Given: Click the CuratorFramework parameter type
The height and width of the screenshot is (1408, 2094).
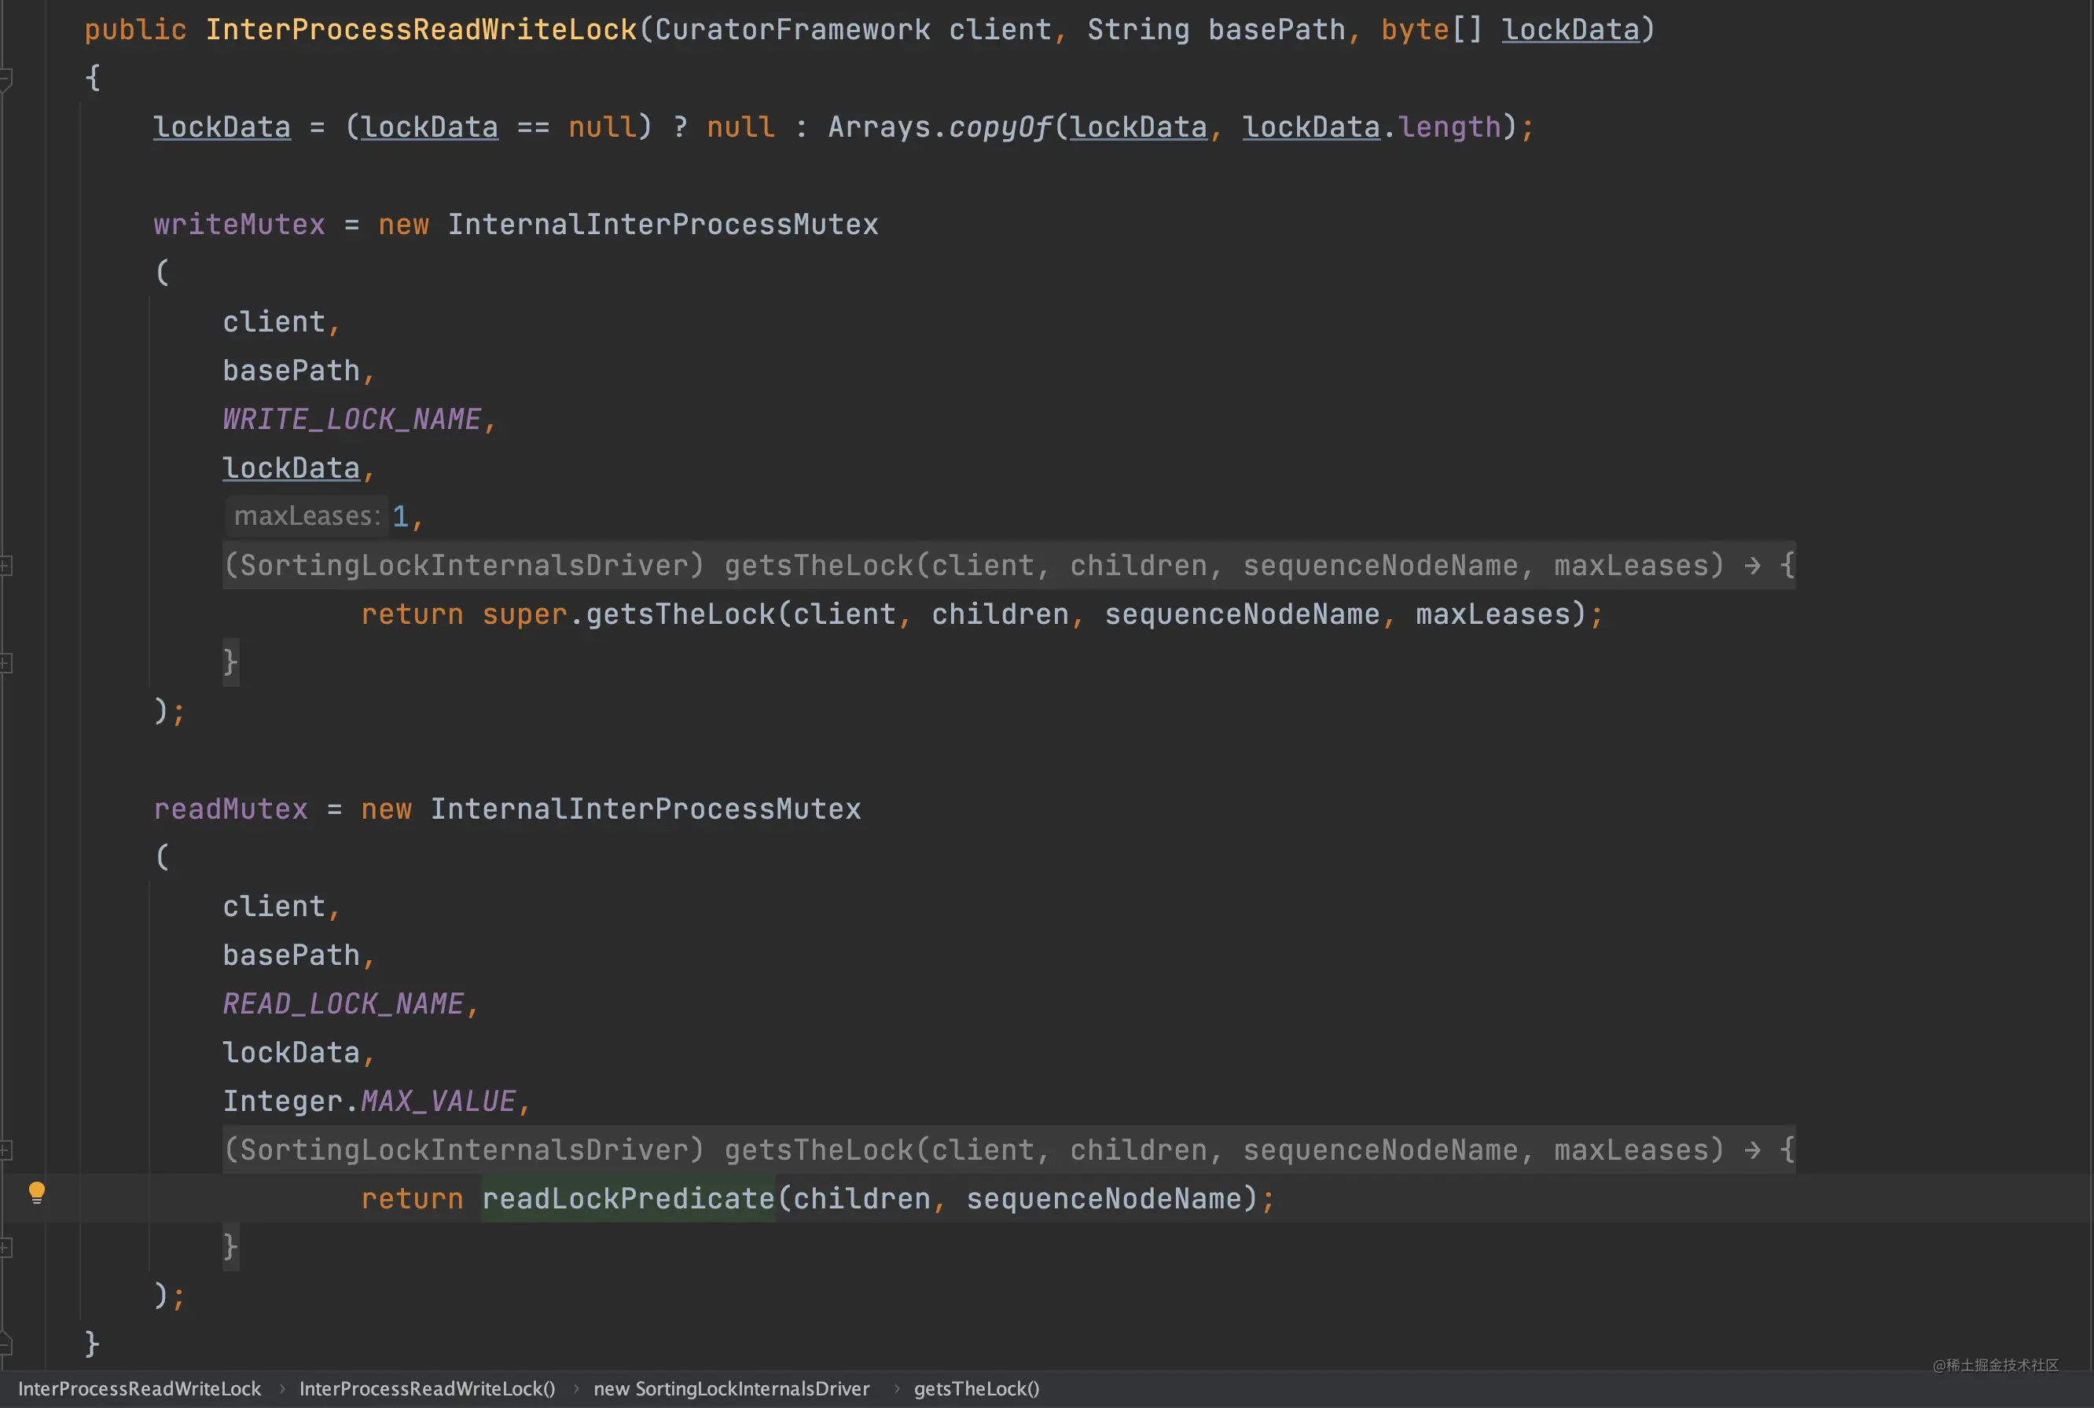Looking at the screenshot, I should coord(792,30).
